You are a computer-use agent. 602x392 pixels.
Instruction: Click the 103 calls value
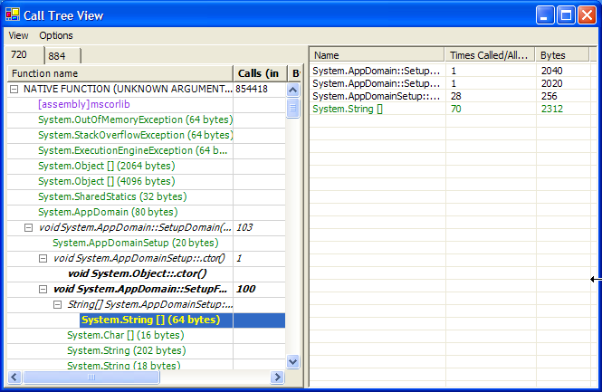click(244, 227)
